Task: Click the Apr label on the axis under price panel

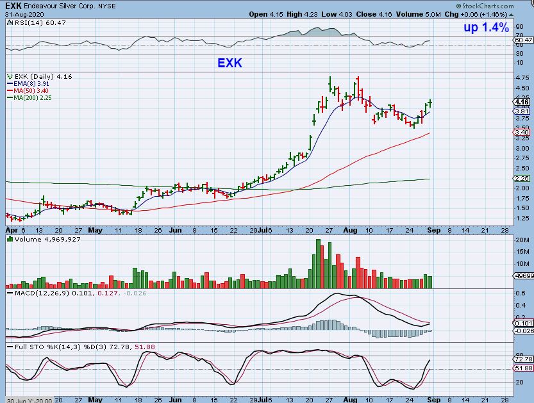Action: (x=12, y=231)
